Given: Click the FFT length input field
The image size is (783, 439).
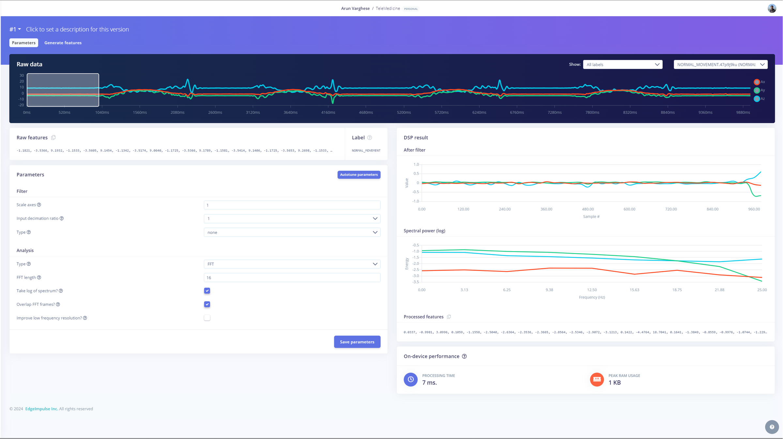Looking at the screenshot, I should [292, 278].
